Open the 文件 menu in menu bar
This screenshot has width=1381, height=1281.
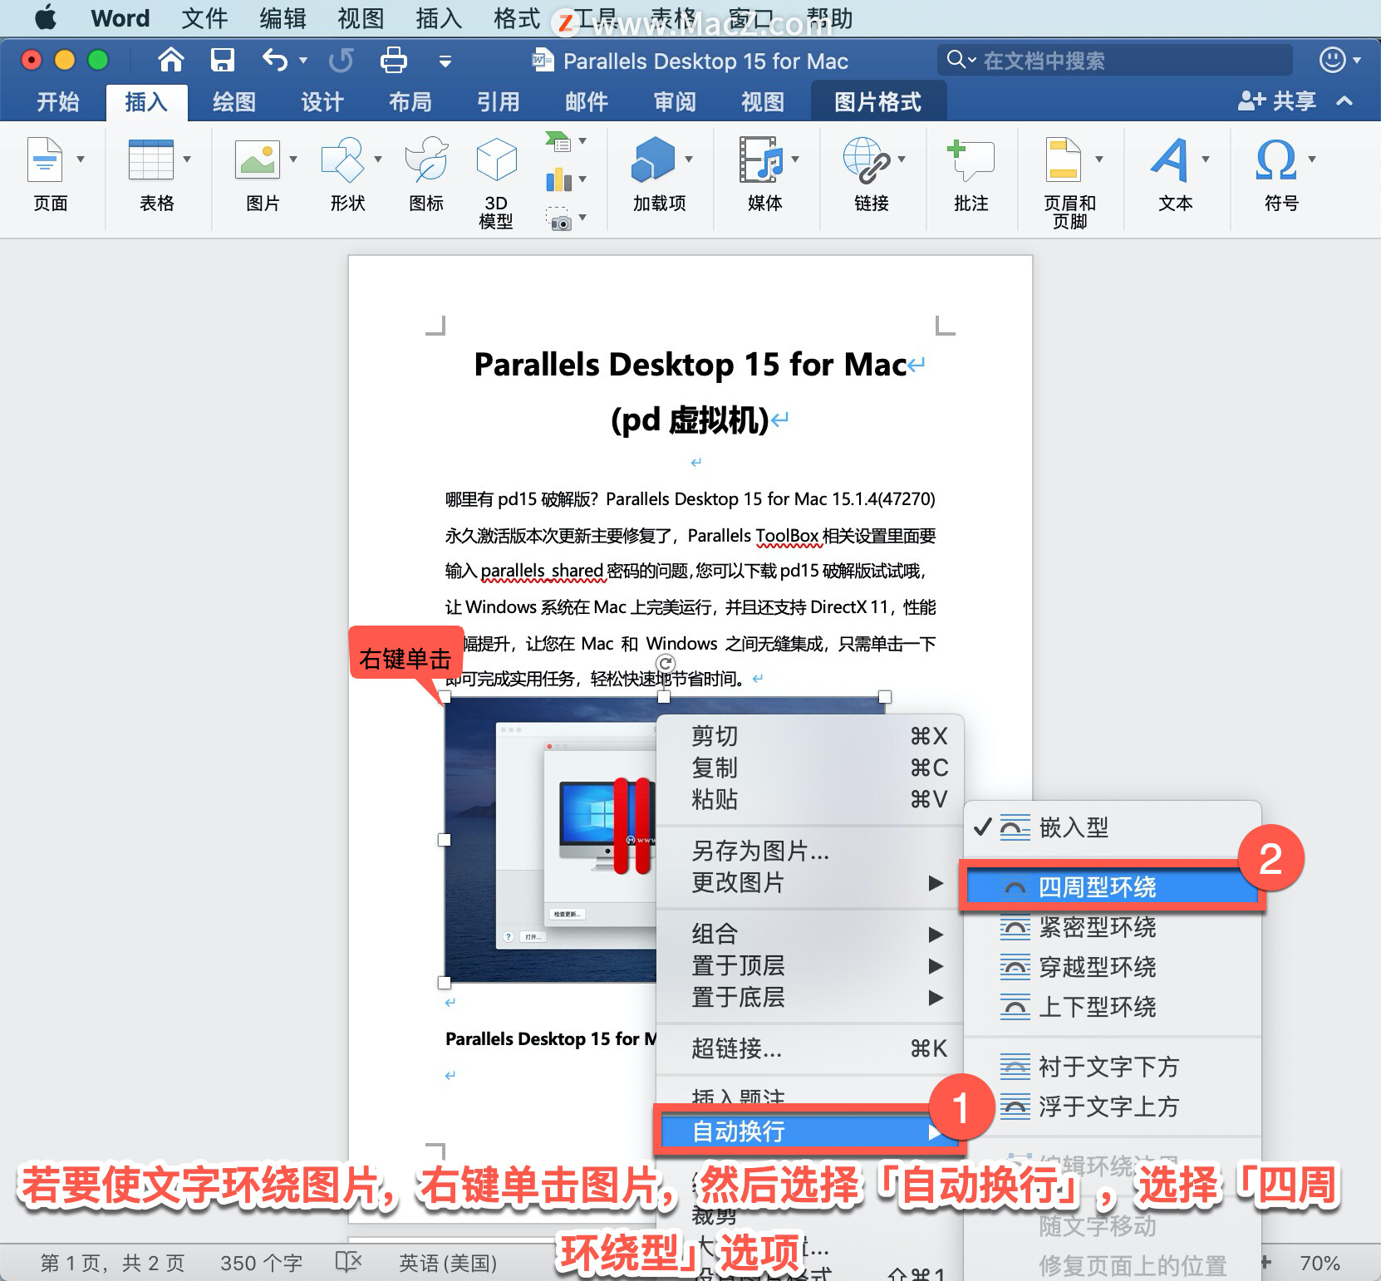pos(204,18)
